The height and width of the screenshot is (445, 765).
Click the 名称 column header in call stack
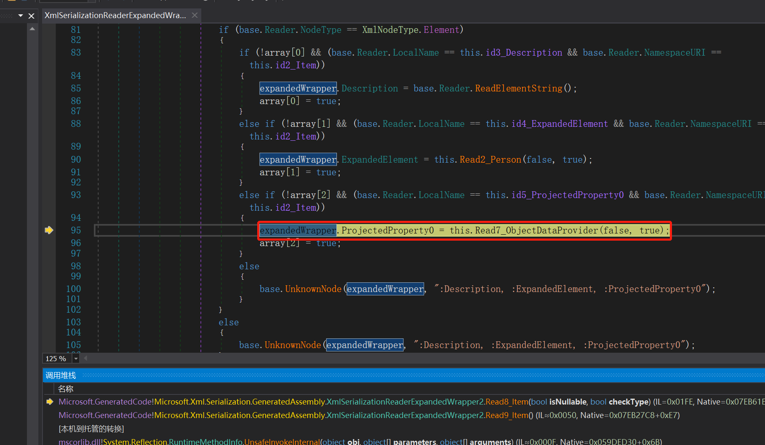tap(66, 389)
